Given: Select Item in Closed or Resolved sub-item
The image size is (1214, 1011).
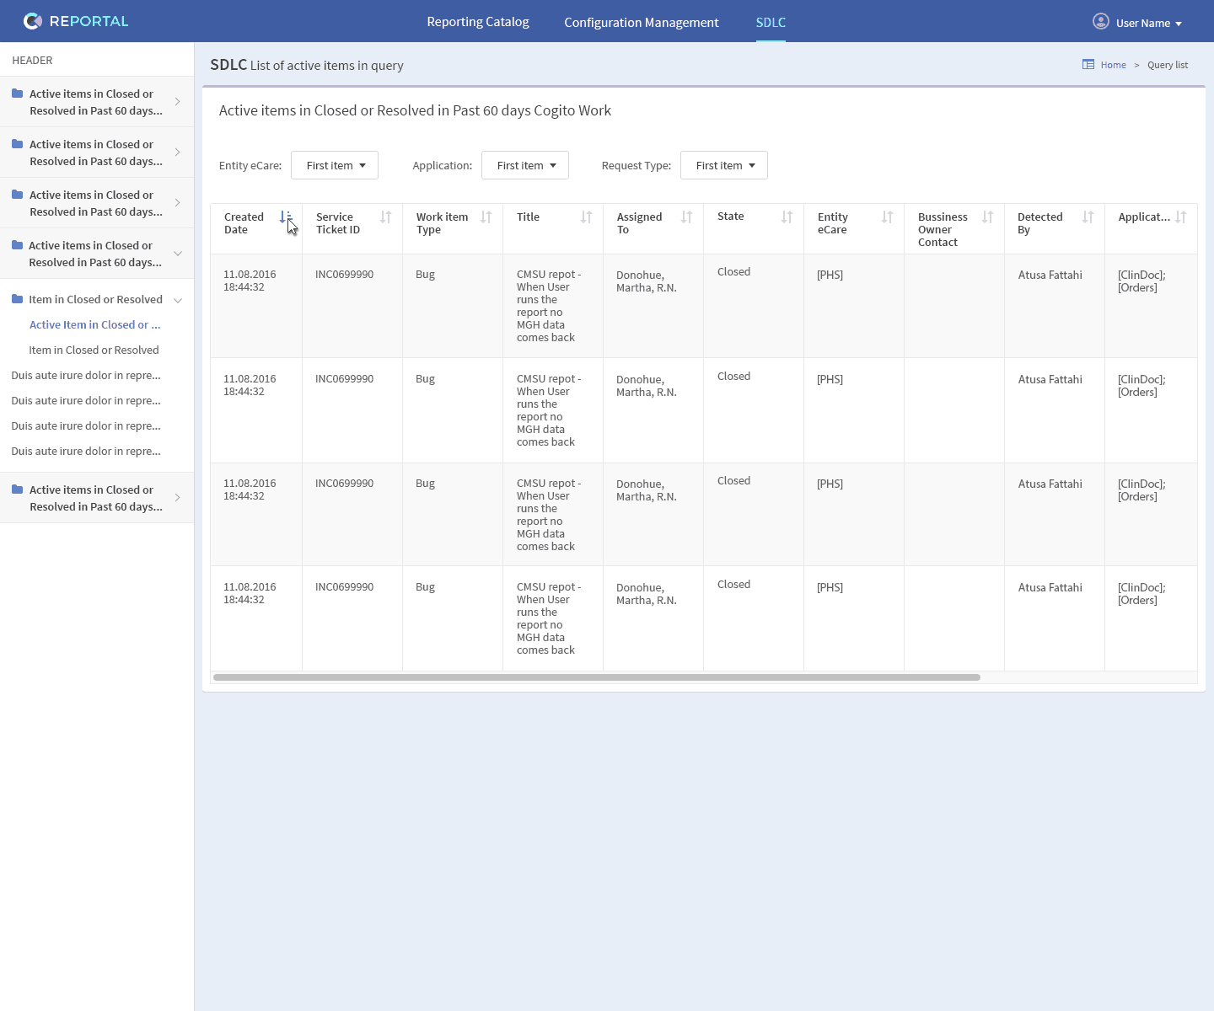Looking at the screenshot, I should pyautogui.click(x=94, y=350).
